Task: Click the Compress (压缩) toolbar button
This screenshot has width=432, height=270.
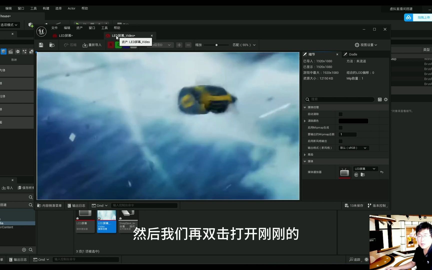Action: [70, 45]
